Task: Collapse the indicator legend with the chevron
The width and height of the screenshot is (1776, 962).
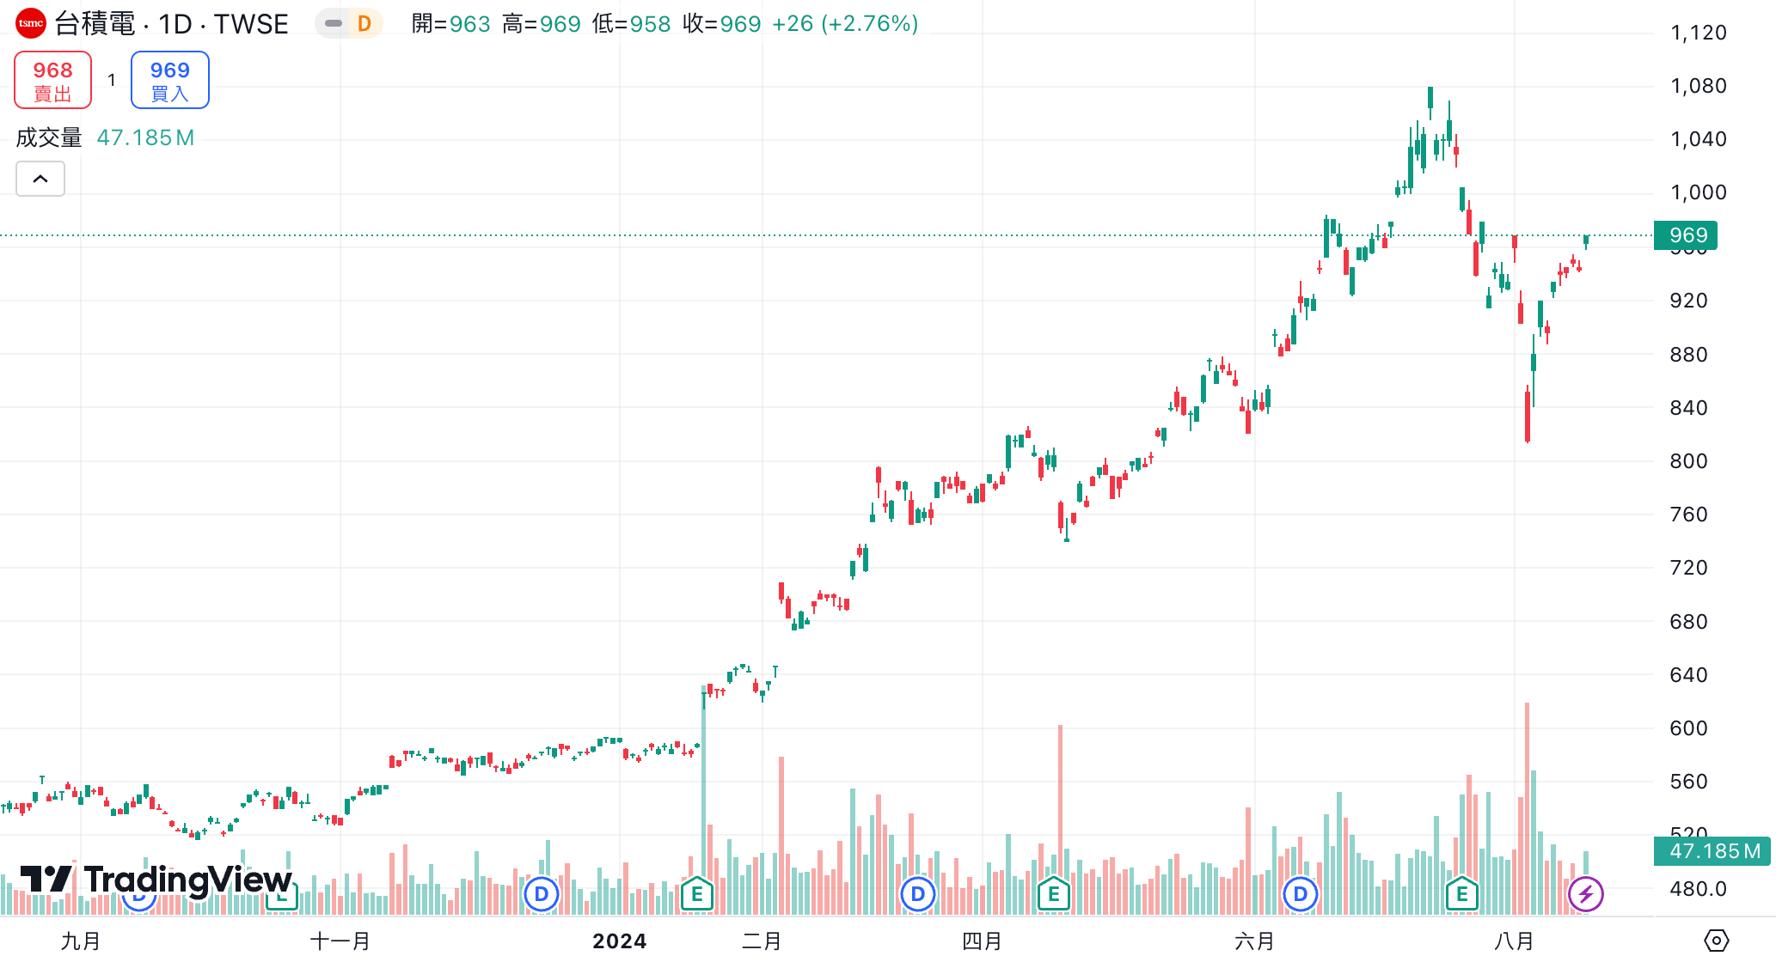Action: (x=40, y=179)
